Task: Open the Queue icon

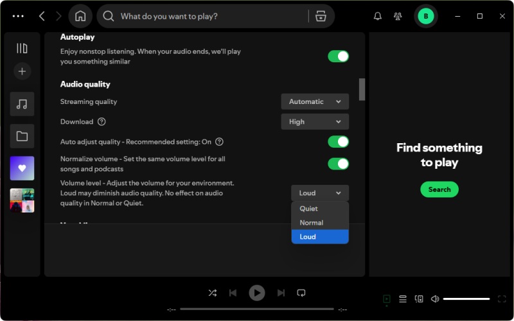Action: point(403,299)
